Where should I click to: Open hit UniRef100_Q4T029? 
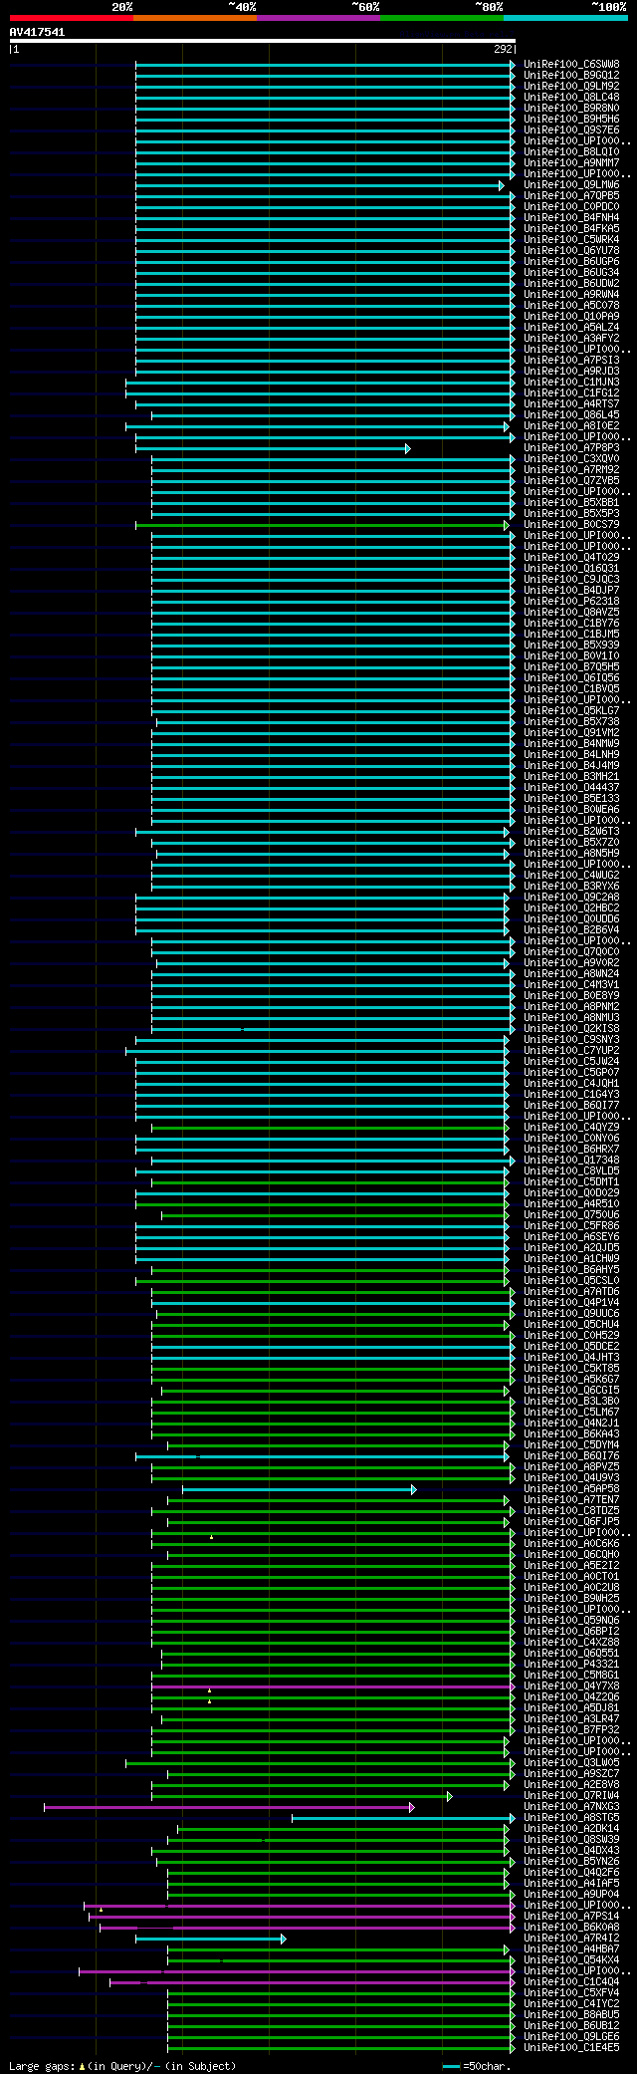click(571, 558)
